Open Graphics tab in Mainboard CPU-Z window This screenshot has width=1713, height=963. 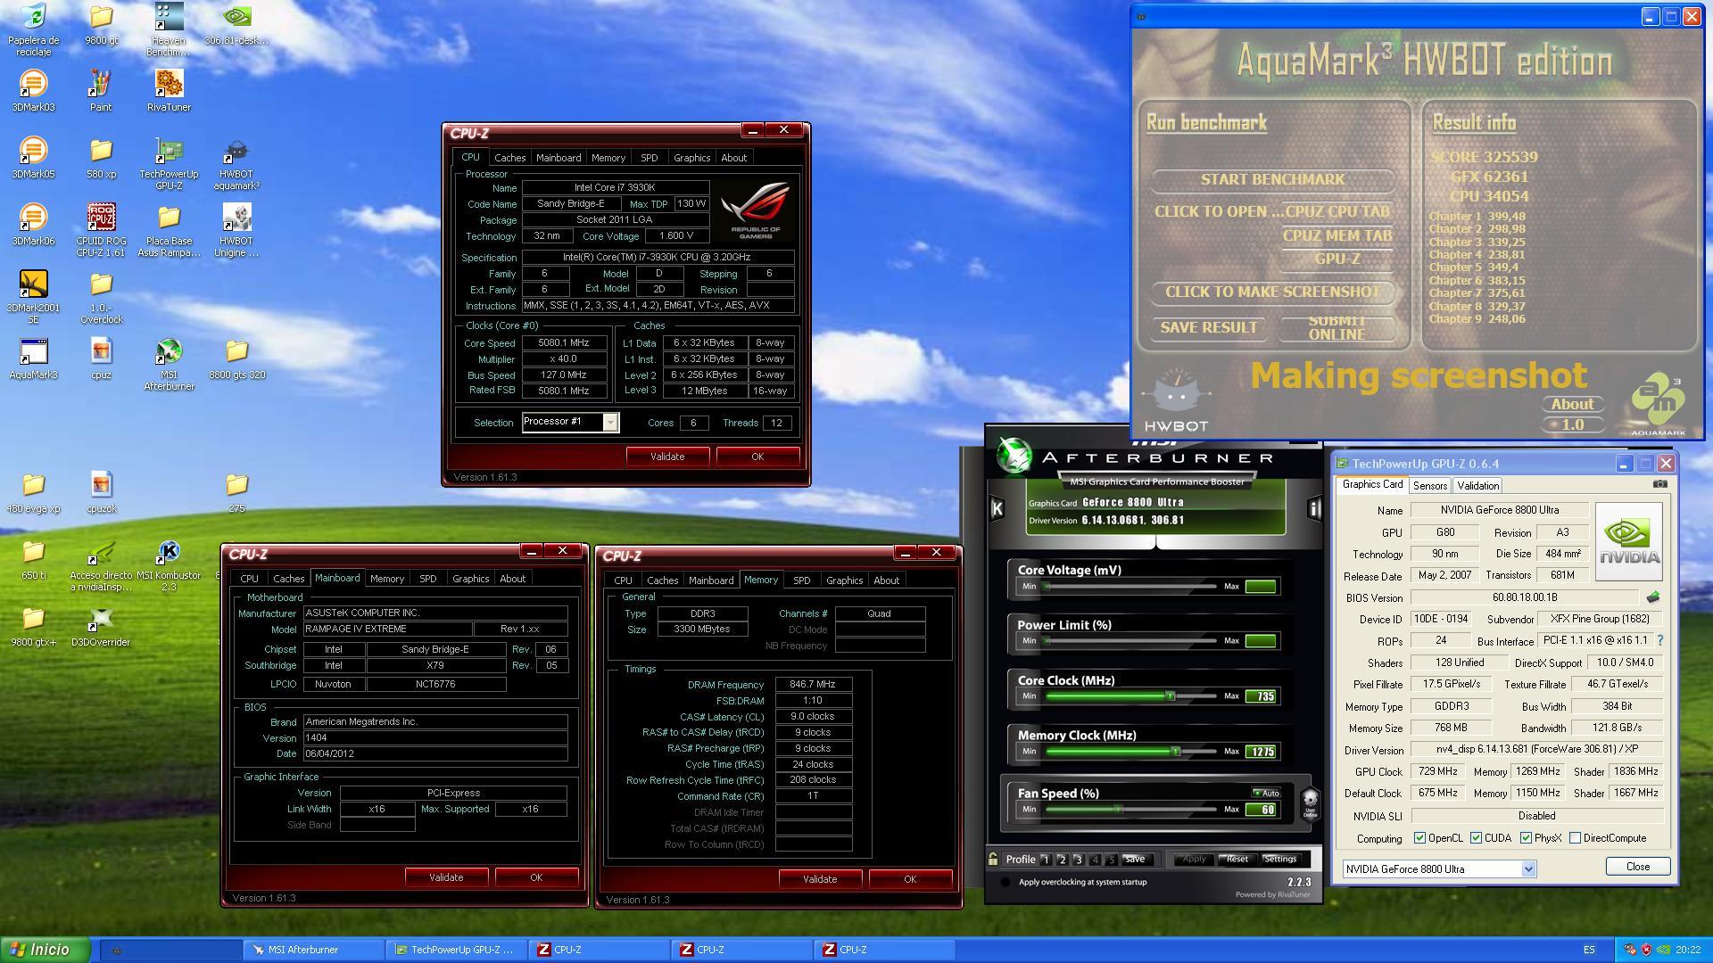(x=470, y=579)
